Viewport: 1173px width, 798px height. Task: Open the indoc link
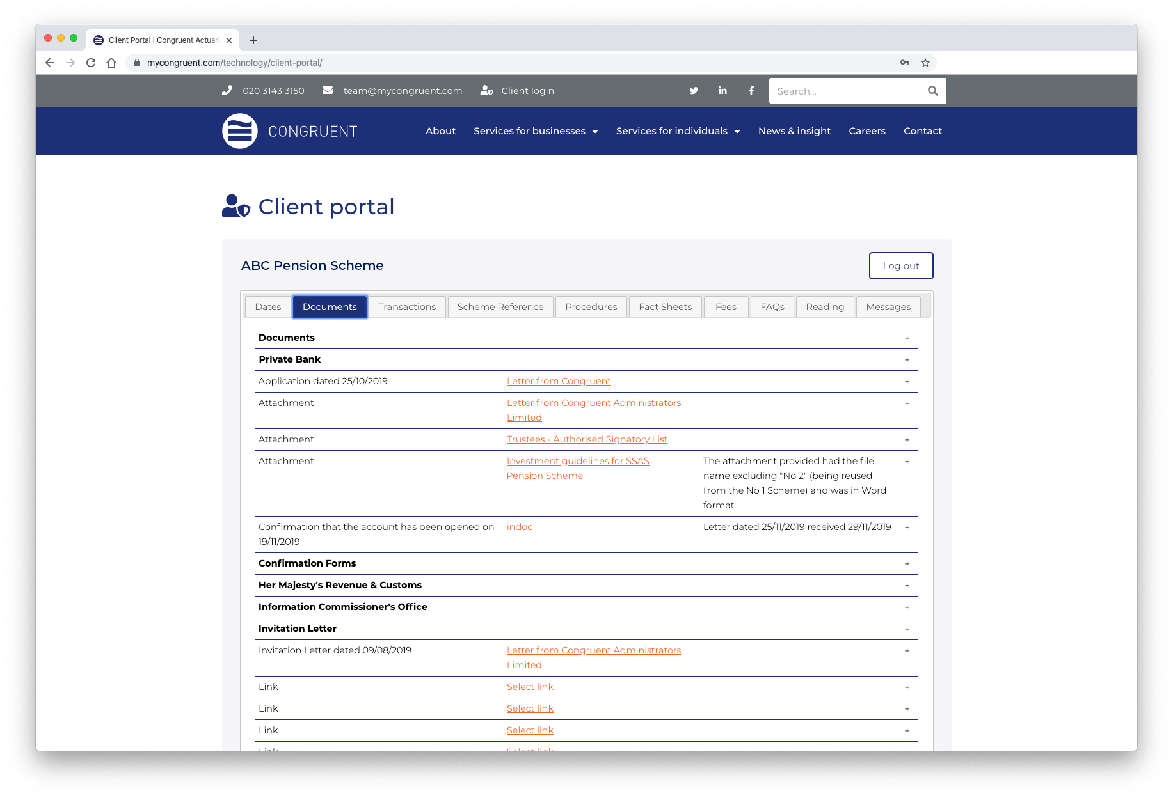520,527
